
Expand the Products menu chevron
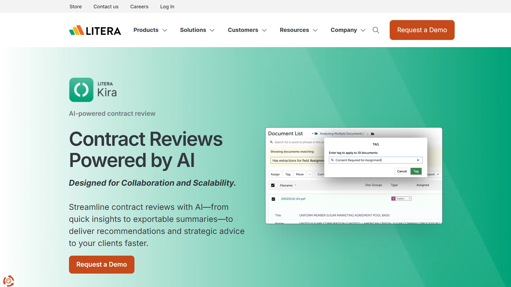click(x=165, y=30)
